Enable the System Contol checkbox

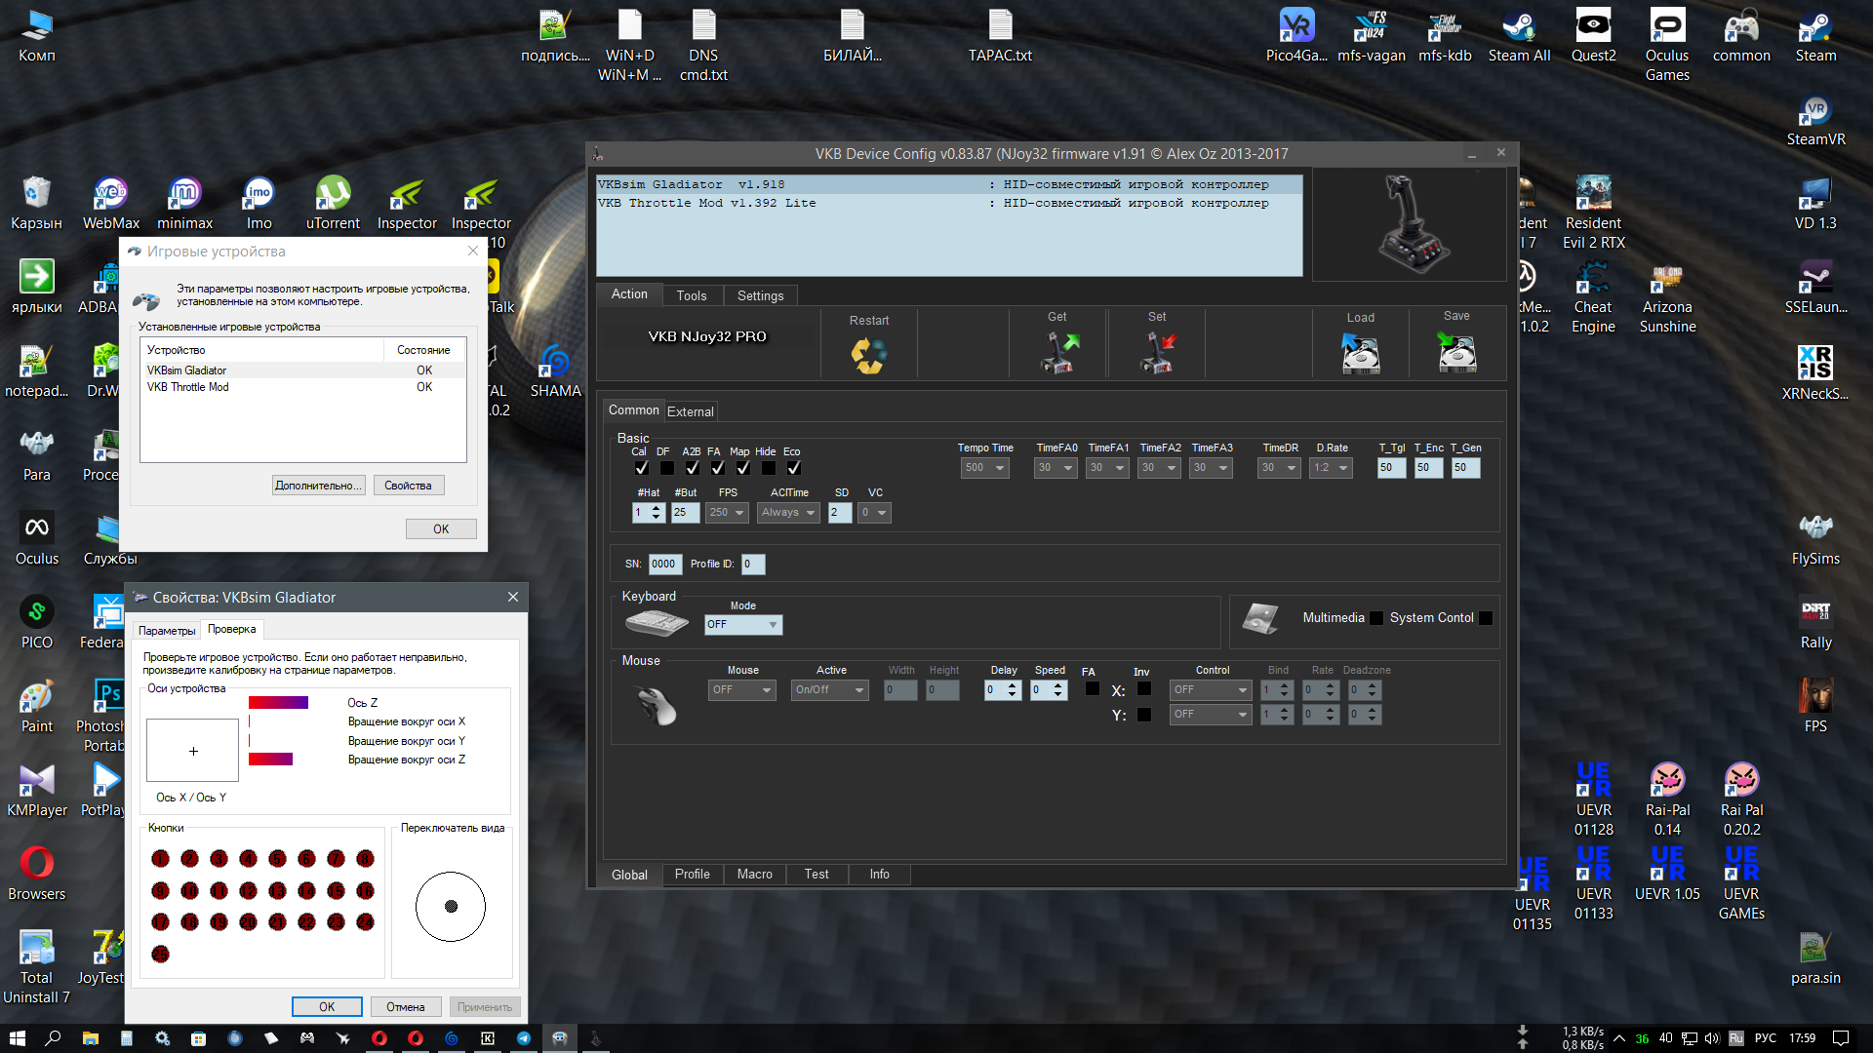(x=1486, y=618)
